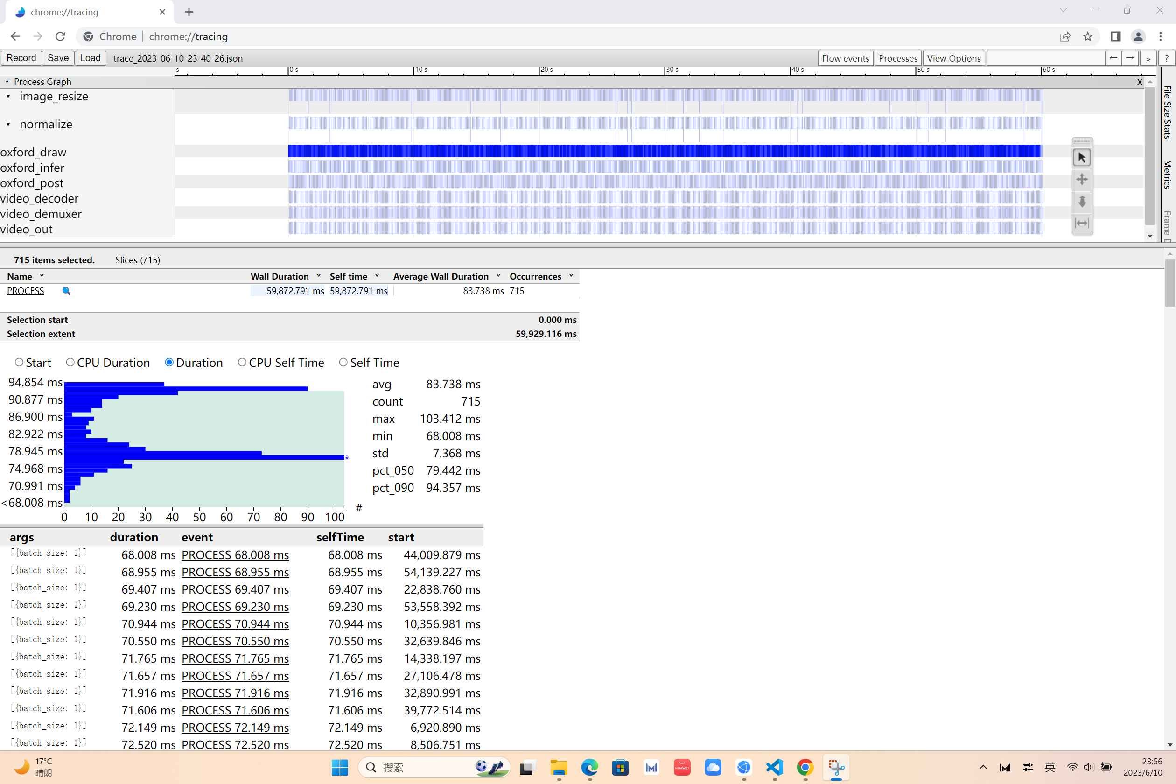The height and width of the screenshot is (784, 1176).
Task: Open the help question mark button
Action: [1167, 58]
